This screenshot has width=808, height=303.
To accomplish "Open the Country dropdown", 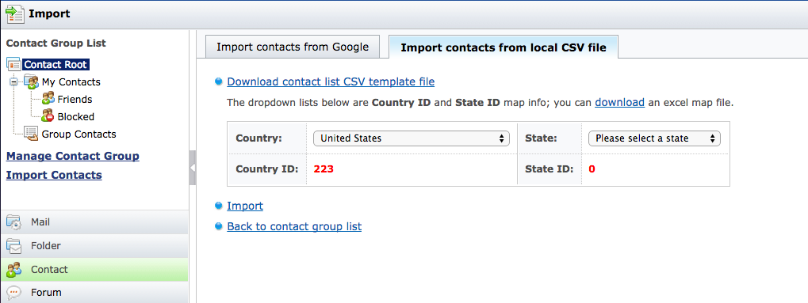I will coord(412,138).
